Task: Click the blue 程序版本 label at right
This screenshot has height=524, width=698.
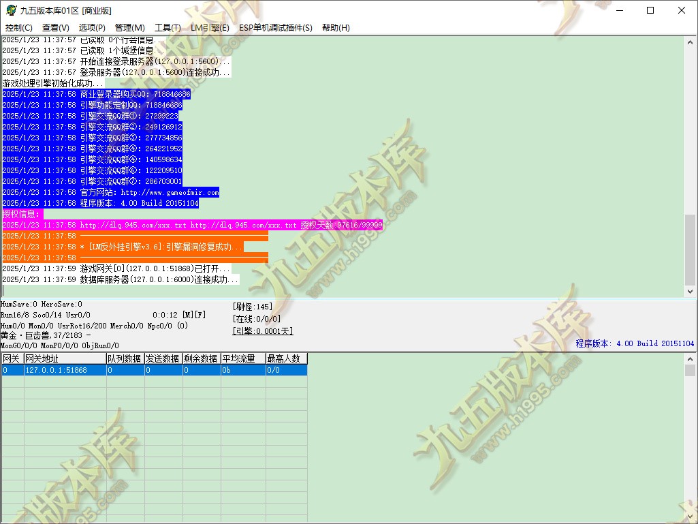Action: click(635, 343)
